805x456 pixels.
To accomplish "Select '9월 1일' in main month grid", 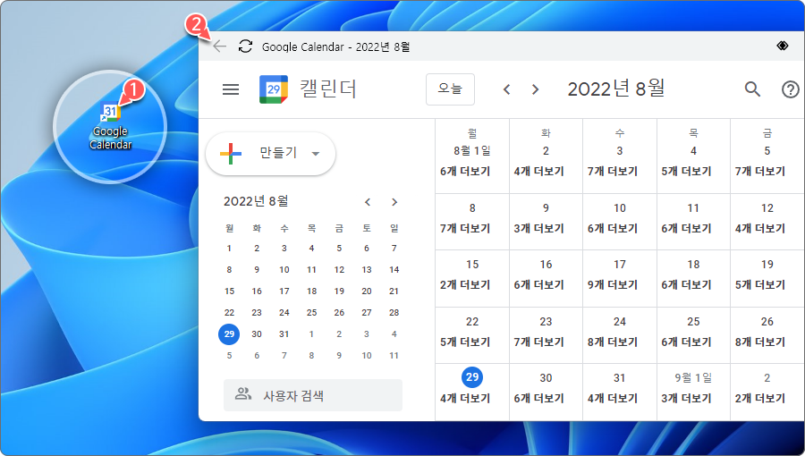I will pos(693,377).
